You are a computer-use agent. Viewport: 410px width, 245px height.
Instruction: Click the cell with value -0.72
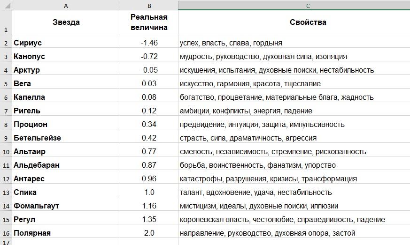[149, 57]
